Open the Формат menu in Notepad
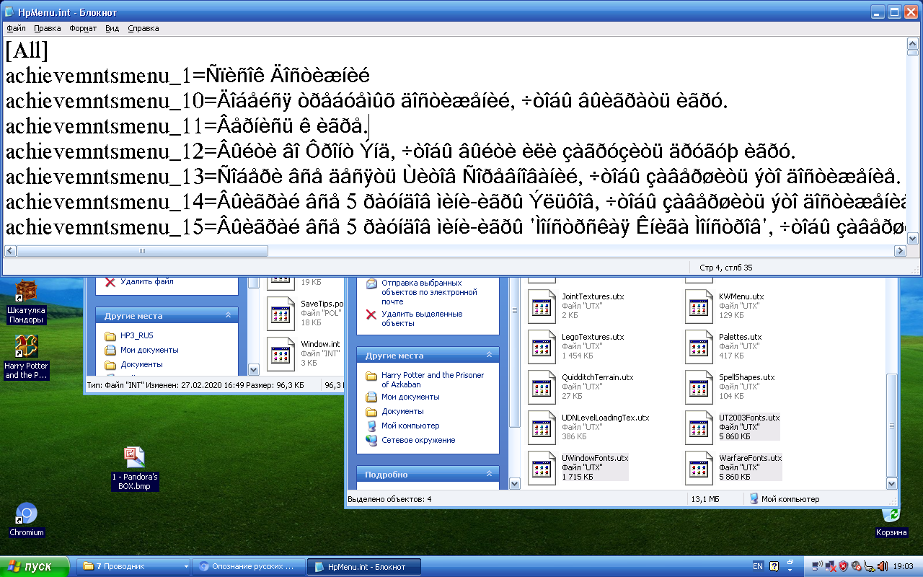This screenshot has width=923, height=577. tap(82, 29)
